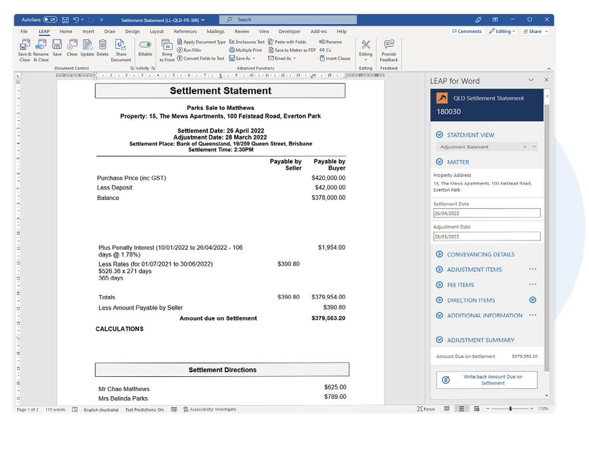Apply Document Type
Screen dimensions: 589x455
coord(202,42)
